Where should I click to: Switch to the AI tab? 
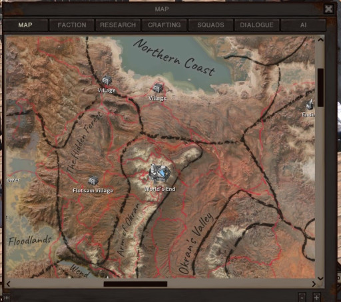[x=303, y=25]
